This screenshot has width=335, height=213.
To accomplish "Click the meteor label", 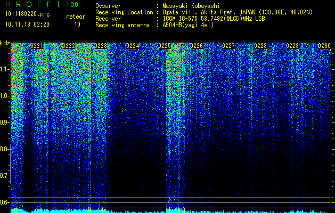I will tap(76, 17).
